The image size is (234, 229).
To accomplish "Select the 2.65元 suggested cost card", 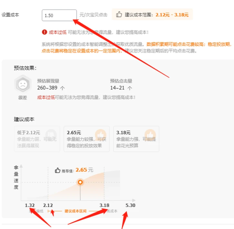I will point(87,139).
